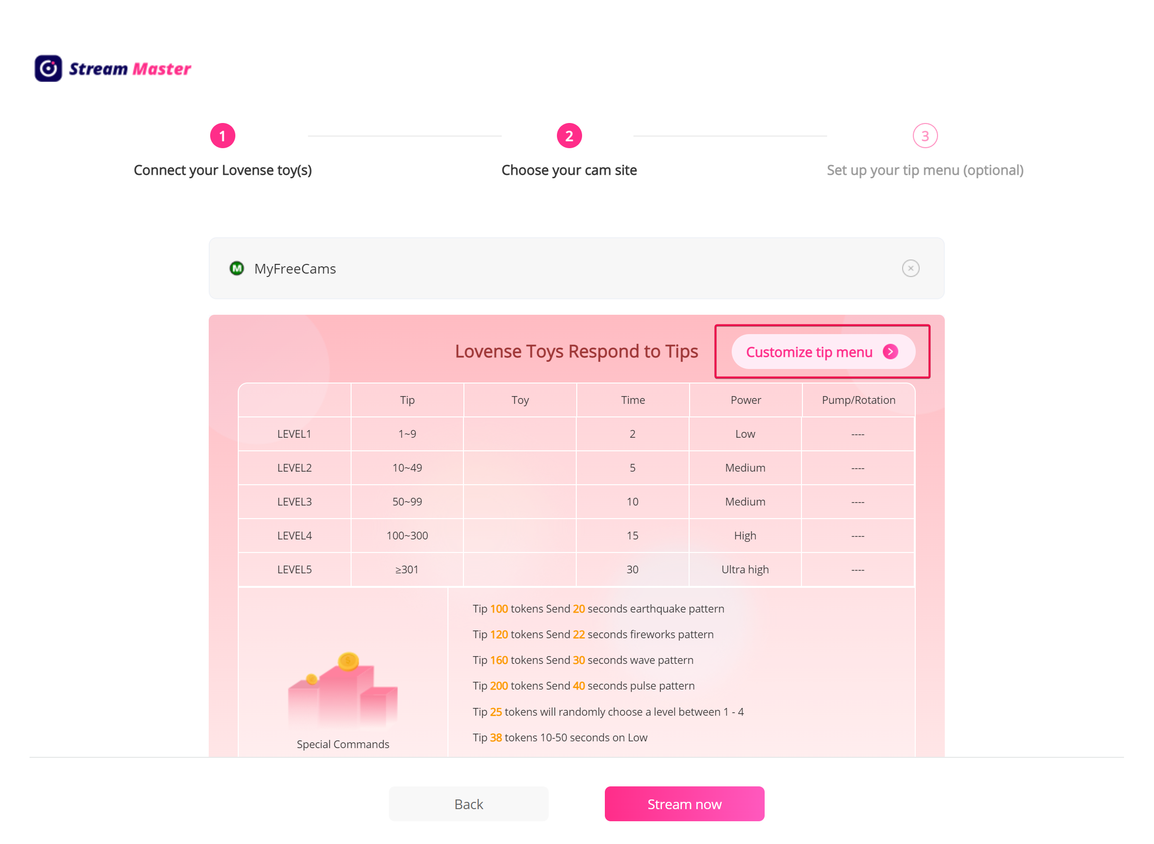Click the Tip 25 random level line
The height and width of the screenshot is (844, 1154).
[608, 712]
